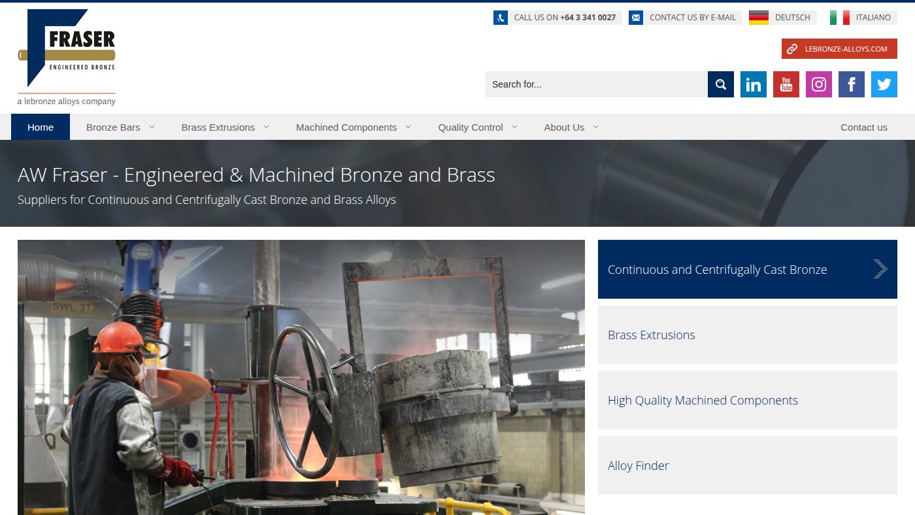Expand the About Us dropdown chevron
This screenshot has height=515, width=915.
point(595,127)
